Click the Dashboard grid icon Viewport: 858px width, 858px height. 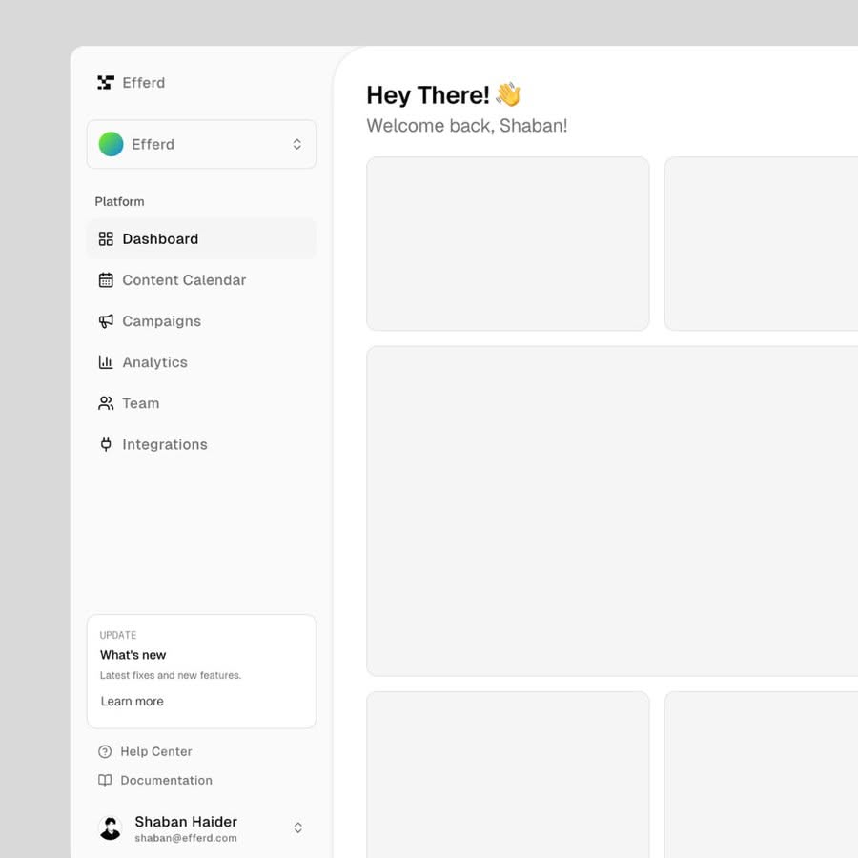pyautogui.click(x=106, y=239)
